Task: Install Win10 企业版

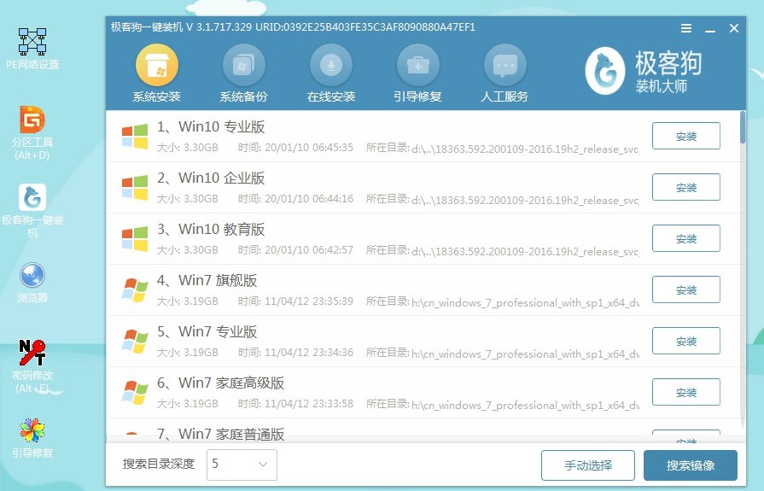Action: click(x=686, y=187)
